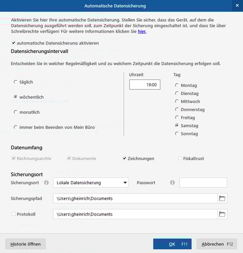Browse folder for Protokoll path
The image size is (243, 253).
(x=222, y=214)
